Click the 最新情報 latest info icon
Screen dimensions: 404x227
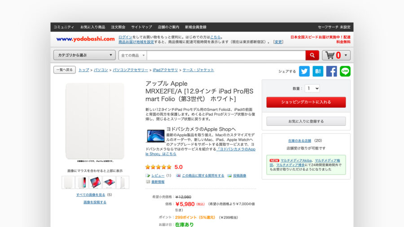(148, 182)
